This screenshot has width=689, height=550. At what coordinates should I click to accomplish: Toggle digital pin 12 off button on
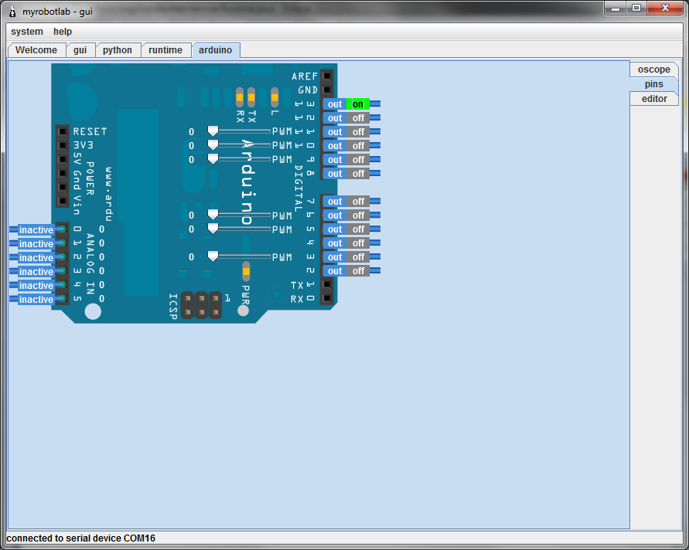[x=358, y=118]
